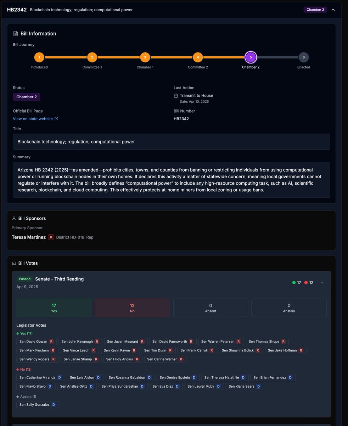
Task: Collapse the HB2342 bill card via top chevron
Action: (x=333, y=10)
